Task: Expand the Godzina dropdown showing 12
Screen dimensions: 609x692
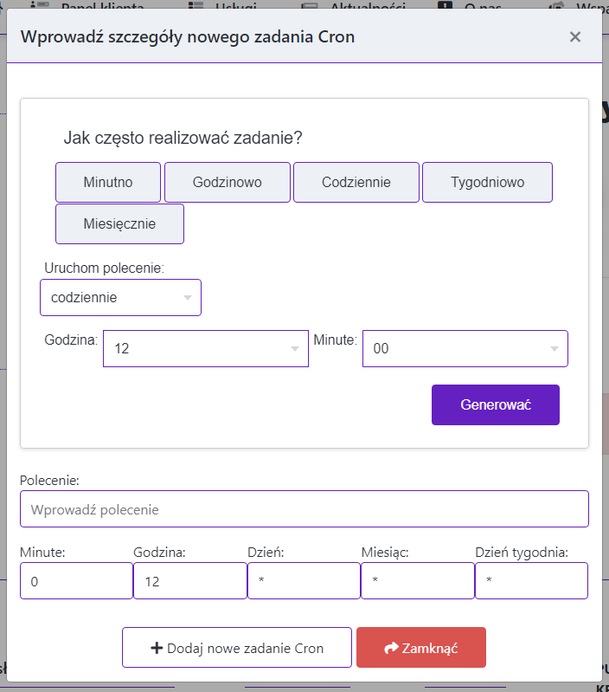Action: point(205,348)
